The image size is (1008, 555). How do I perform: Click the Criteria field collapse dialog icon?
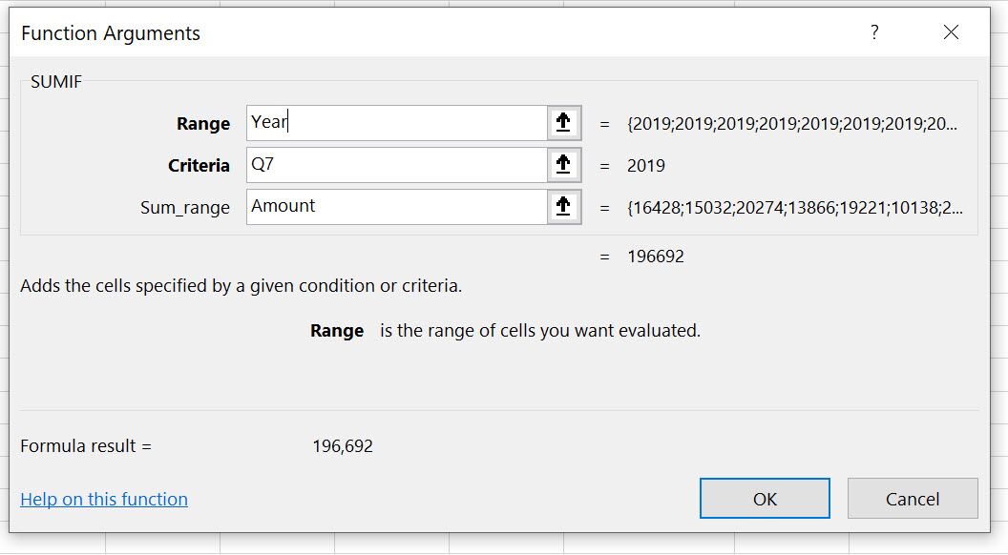pos(562,164)
